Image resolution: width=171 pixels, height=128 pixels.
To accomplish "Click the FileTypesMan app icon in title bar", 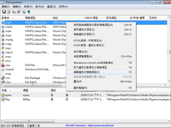I will tap(2, 2).
